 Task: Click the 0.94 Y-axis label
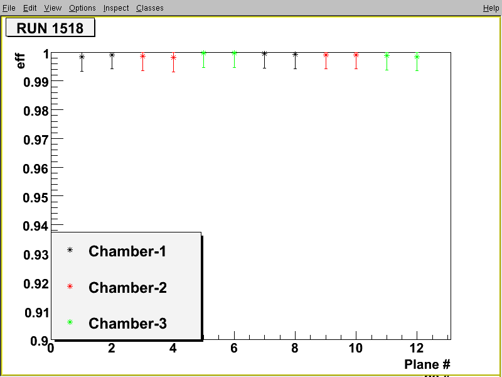pos(36,226)
